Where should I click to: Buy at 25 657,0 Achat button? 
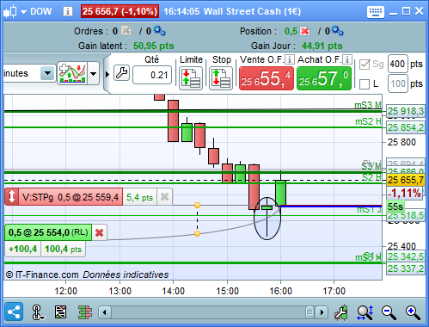(x=324, y=78)
